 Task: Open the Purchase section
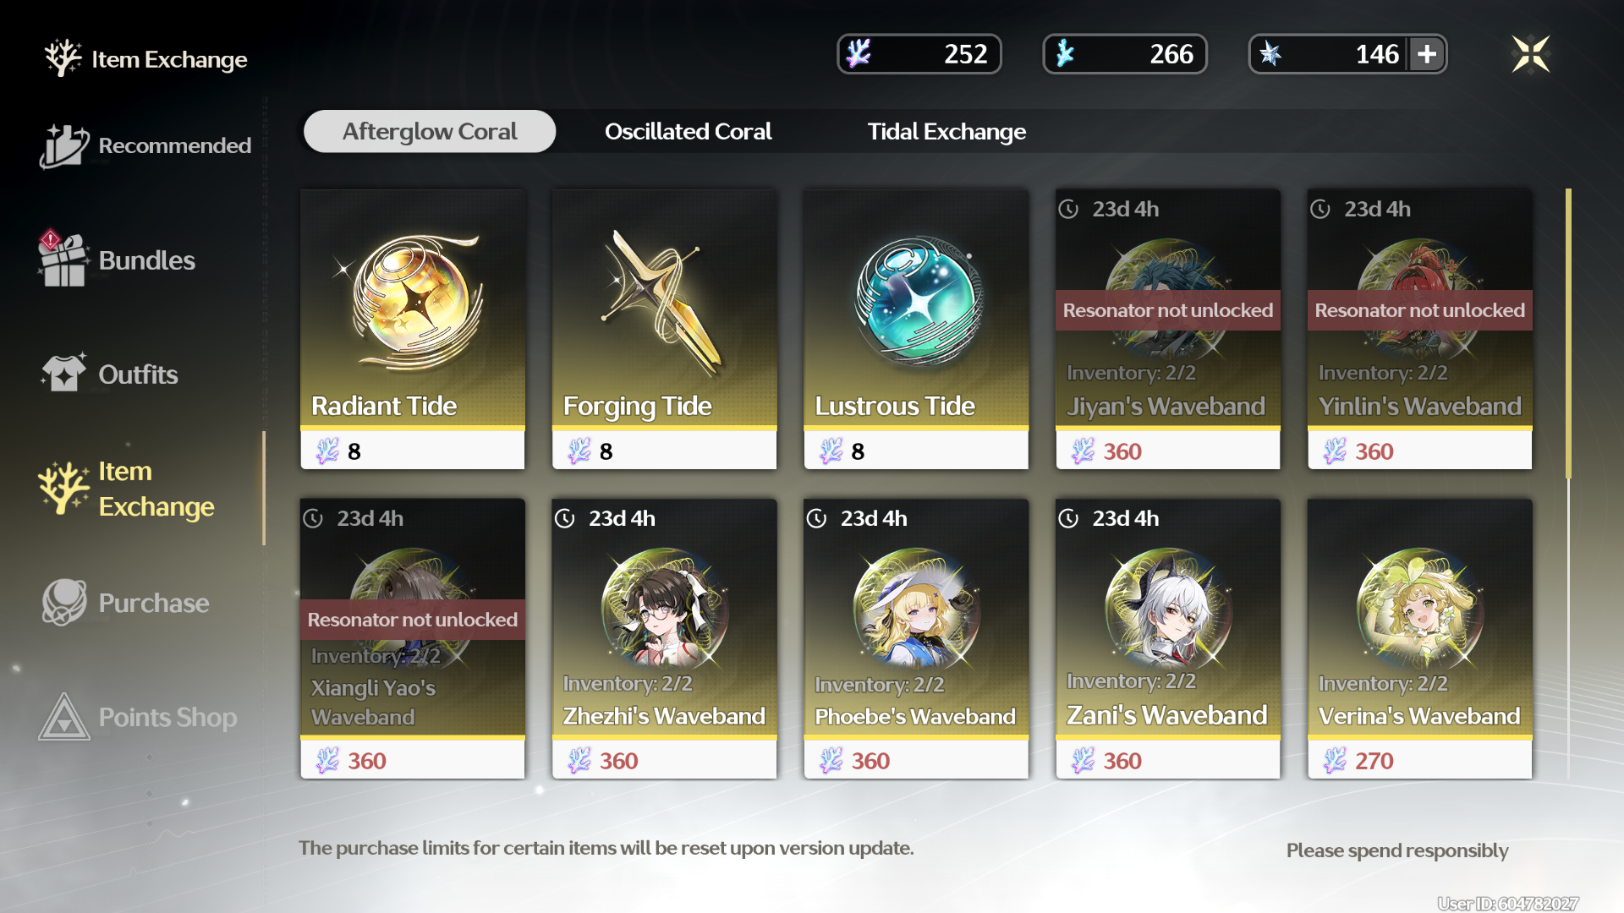(x=125, y=603)
